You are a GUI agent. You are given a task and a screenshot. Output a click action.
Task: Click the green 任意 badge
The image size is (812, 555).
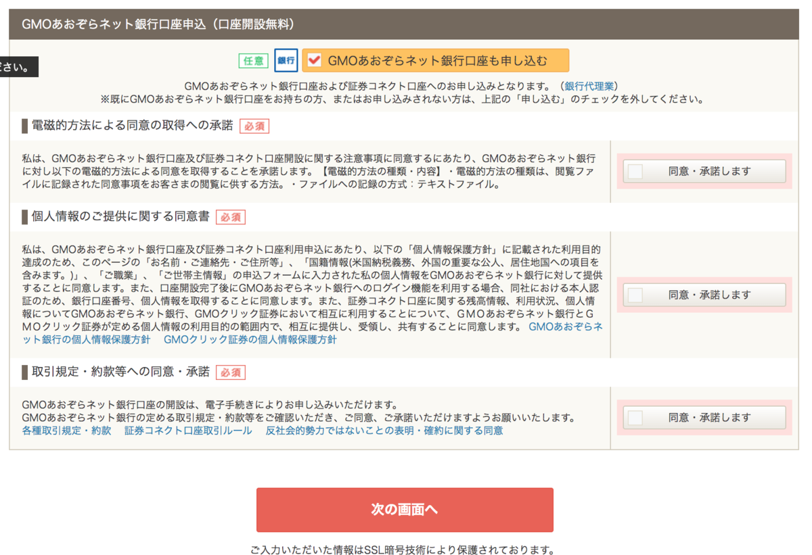tap(254, 61)
